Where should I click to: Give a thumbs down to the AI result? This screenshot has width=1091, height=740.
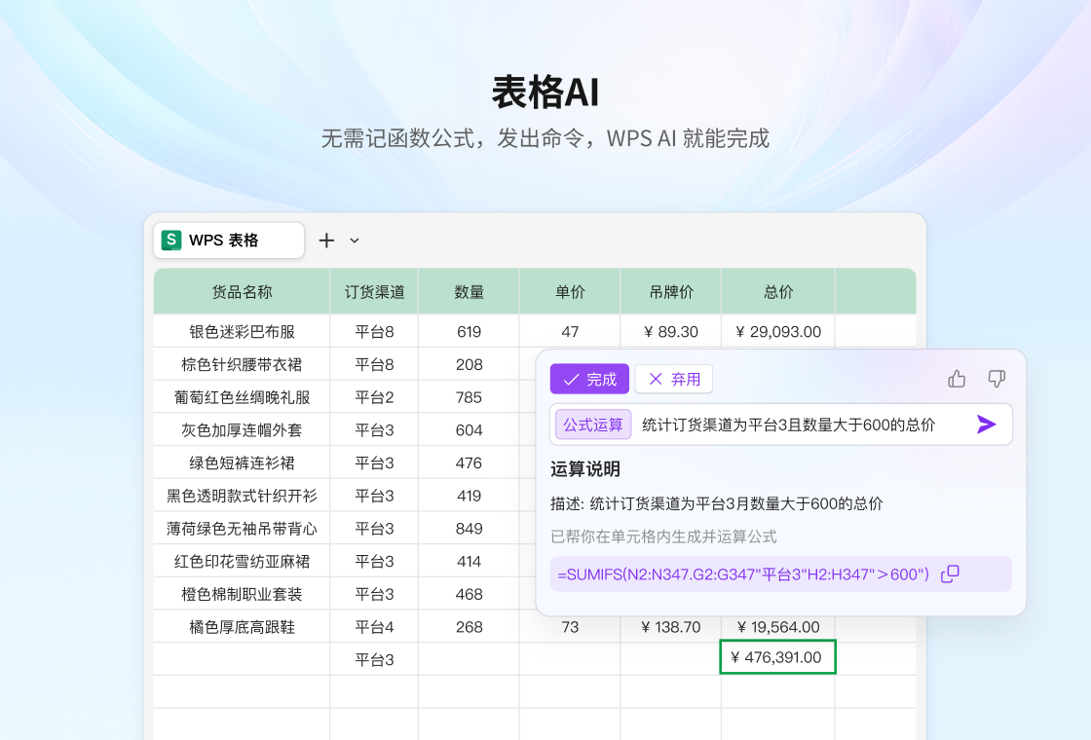997,379
